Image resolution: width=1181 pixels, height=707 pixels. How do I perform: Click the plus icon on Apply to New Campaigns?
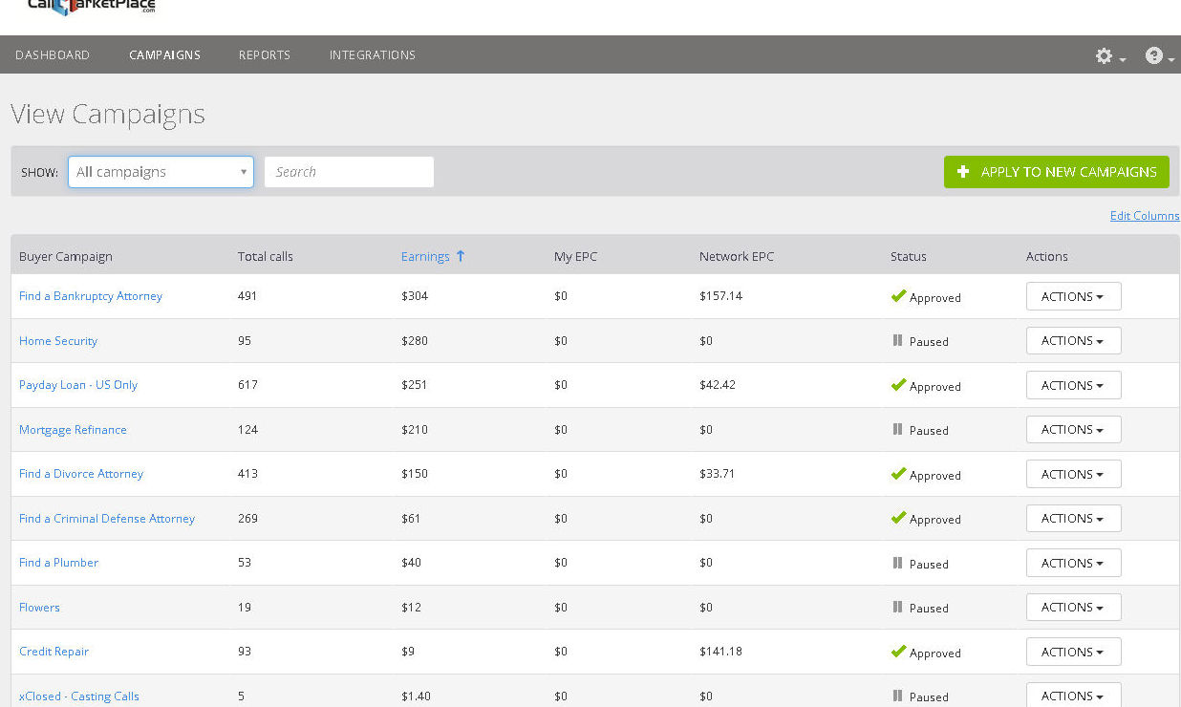(963, 172)
